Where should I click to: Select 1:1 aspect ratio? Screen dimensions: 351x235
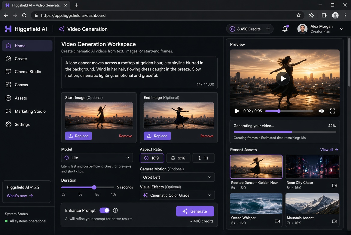pyautogui.click(x=203, y=158)
